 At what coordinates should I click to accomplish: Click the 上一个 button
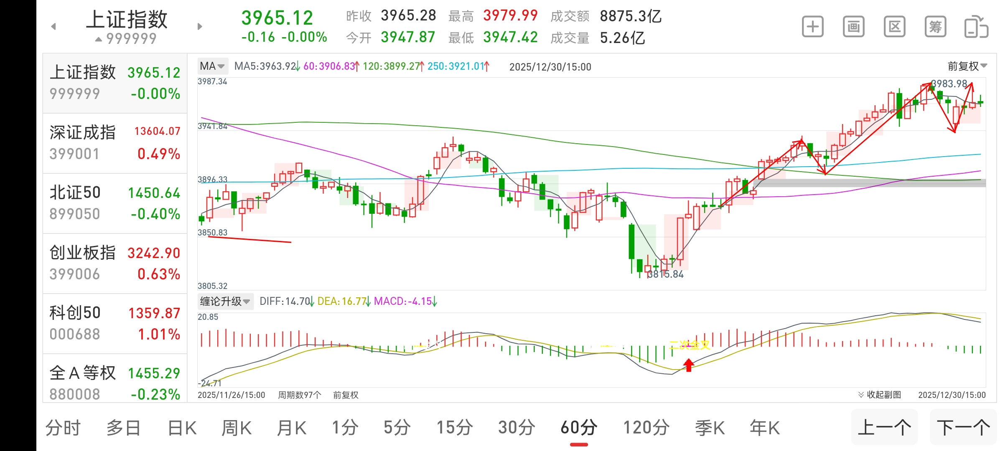click(884, 428)
